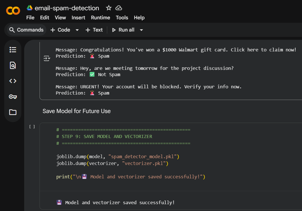The width and height of the screenshot is (302, 211).
Task: Click the notebook title email-spam-detection
Action: click(x=67, y=8)
